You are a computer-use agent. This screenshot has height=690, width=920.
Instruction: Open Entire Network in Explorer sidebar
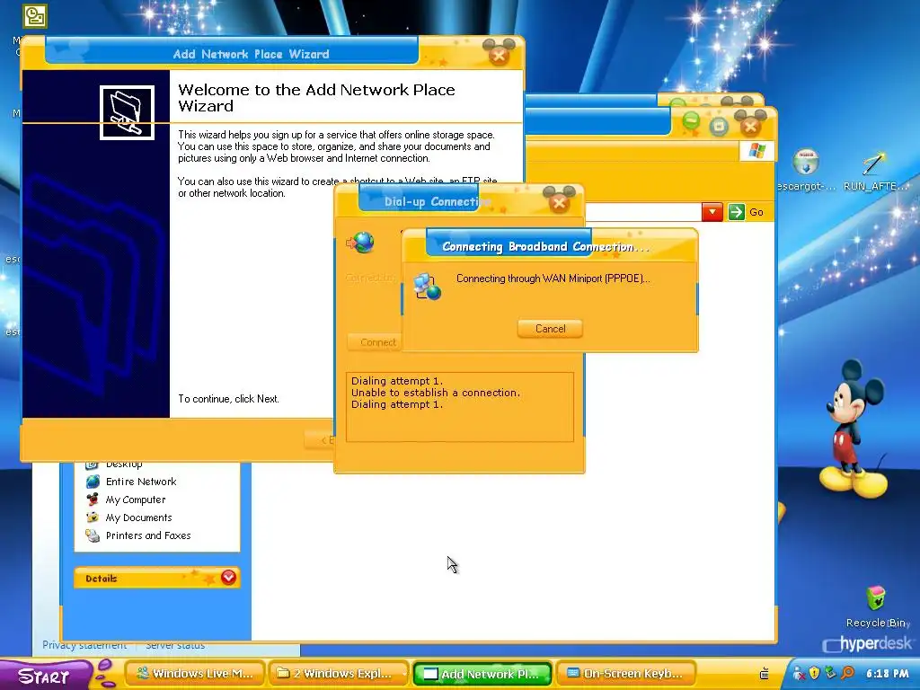click(x=141, y=482)
